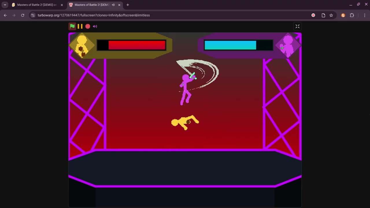Open the orange profile avatar menu

click(x=343, y=15)
